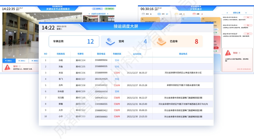Image resolution: width=254 pixels, height=139 pixels.
Task: Click the 空闲 status for driver 孙权
Action: click(117, 60)
